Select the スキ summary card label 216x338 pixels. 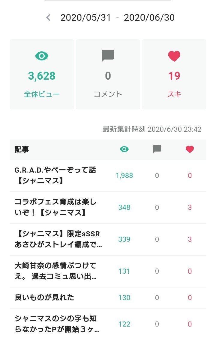(x=174, y=94)
